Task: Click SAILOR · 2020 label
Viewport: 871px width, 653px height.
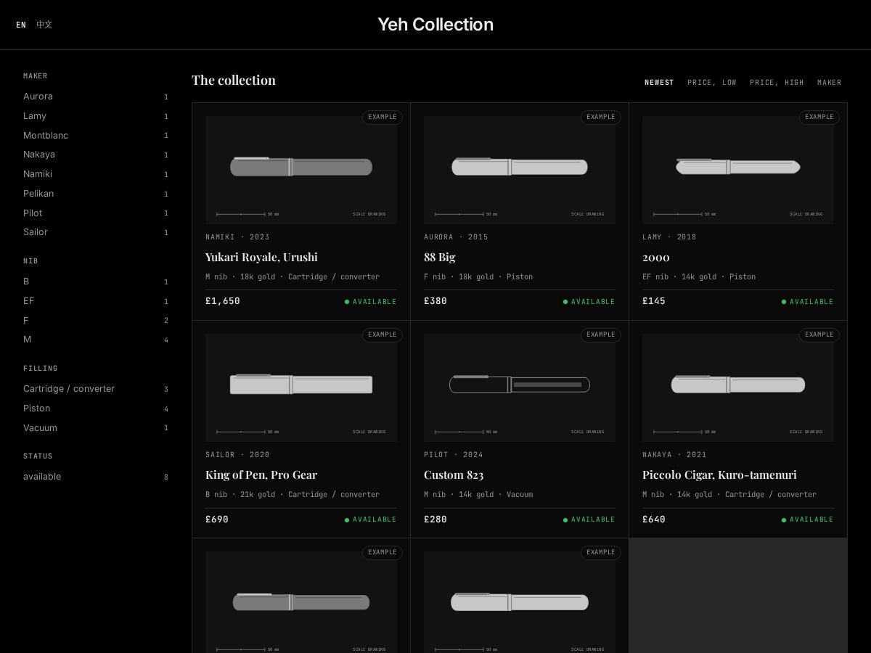Action: point(237,455)
